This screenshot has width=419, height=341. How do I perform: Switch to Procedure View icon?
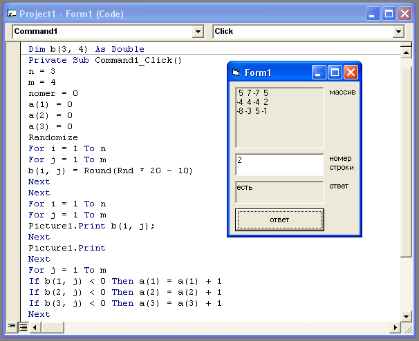click(x=12, y=327)
